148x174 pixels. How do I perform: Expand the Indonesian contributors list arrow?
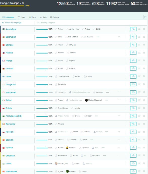tap(119, 92)
